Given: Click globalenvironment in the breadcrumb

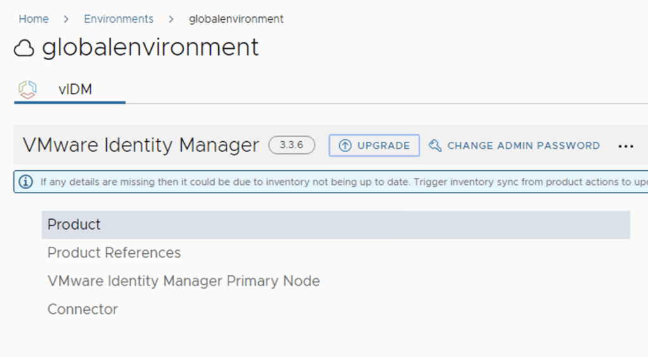Looking at the screenshot, I should [x=236, y=19].
